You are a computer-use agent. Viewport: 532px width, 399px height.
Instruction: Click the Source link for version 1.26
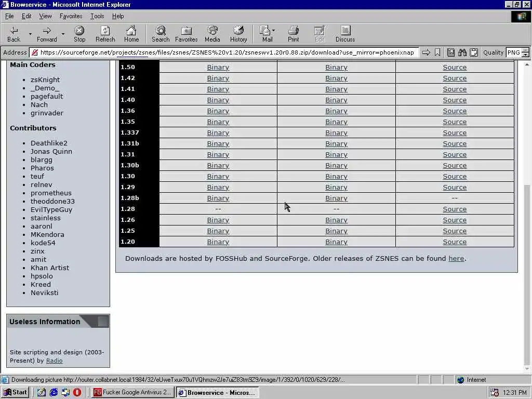coord(454,220)
